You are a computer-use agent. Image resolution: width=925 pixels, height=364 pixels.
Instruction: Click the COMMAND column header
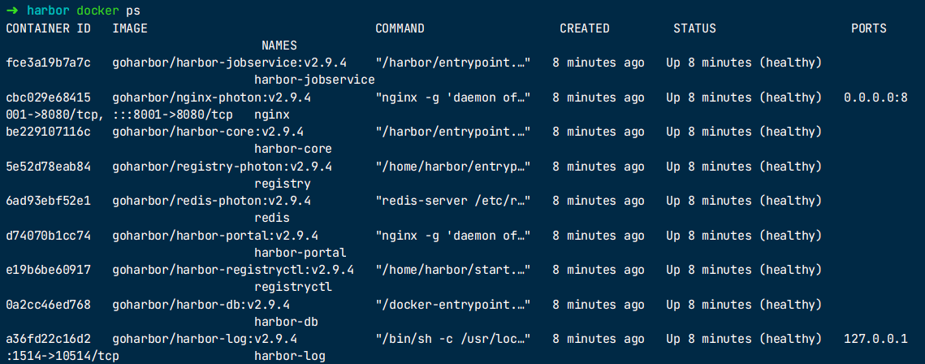click(x=400, y=28)
